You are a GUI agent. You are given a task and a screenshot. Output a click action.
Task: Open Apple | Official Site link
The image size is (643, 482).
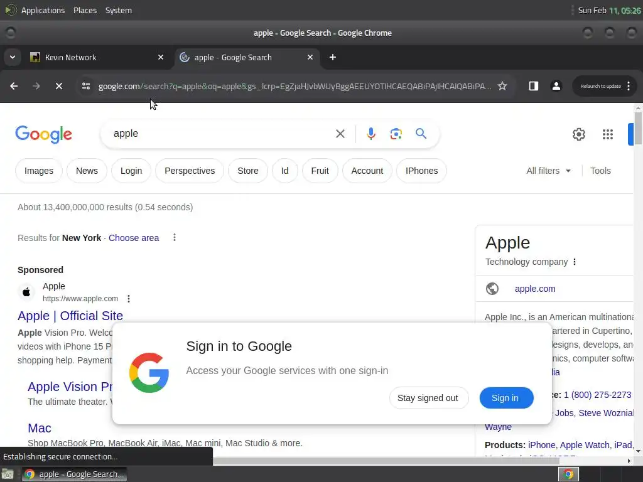(70, 316)
